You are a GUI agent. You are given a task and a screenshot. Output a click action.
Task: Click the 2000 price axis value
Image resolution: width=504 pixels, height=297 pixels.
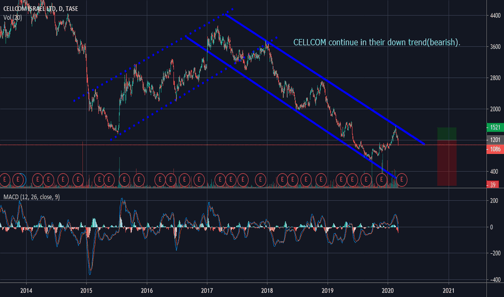[495, 109]
